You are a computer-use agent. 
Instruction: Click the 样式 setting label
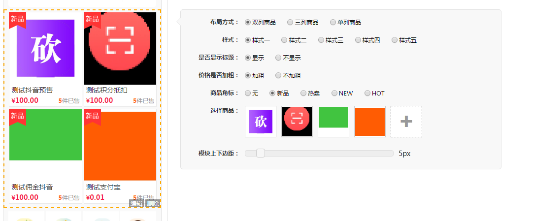pyautogui.click(x=230, y=40)
